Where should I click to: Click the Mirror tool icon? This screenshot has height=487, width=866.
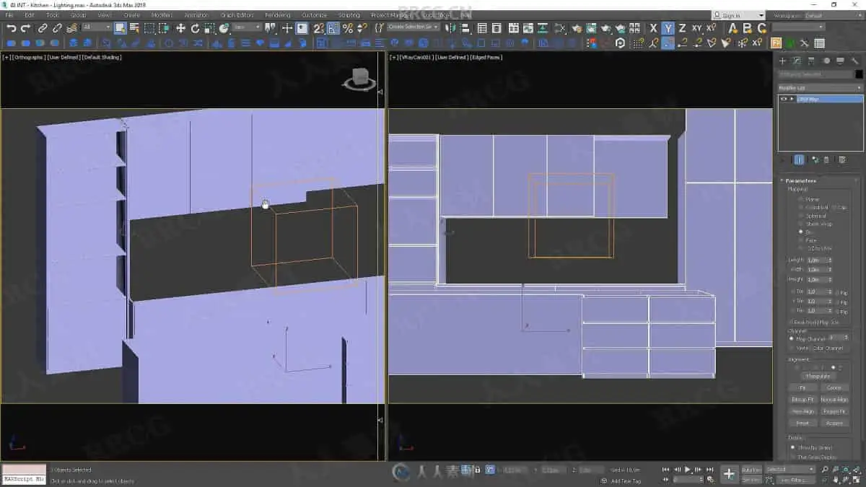[451, 28]
